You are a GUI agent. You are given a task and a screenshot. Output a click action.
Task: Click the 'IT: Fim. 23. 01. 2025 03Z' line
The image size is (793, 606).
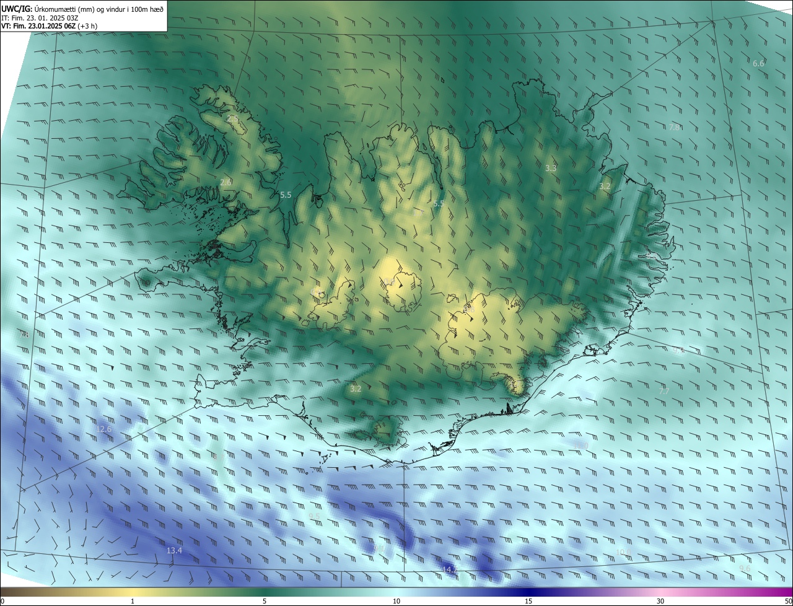[x=40, y=18]
